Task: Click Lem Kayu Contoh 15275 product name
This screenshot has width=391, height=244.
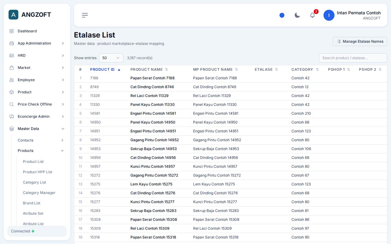Action: (151, 184)
